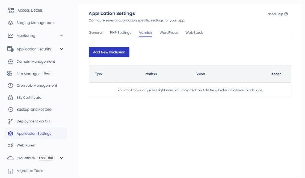Click the Web Rules icon

coord(10,145)
